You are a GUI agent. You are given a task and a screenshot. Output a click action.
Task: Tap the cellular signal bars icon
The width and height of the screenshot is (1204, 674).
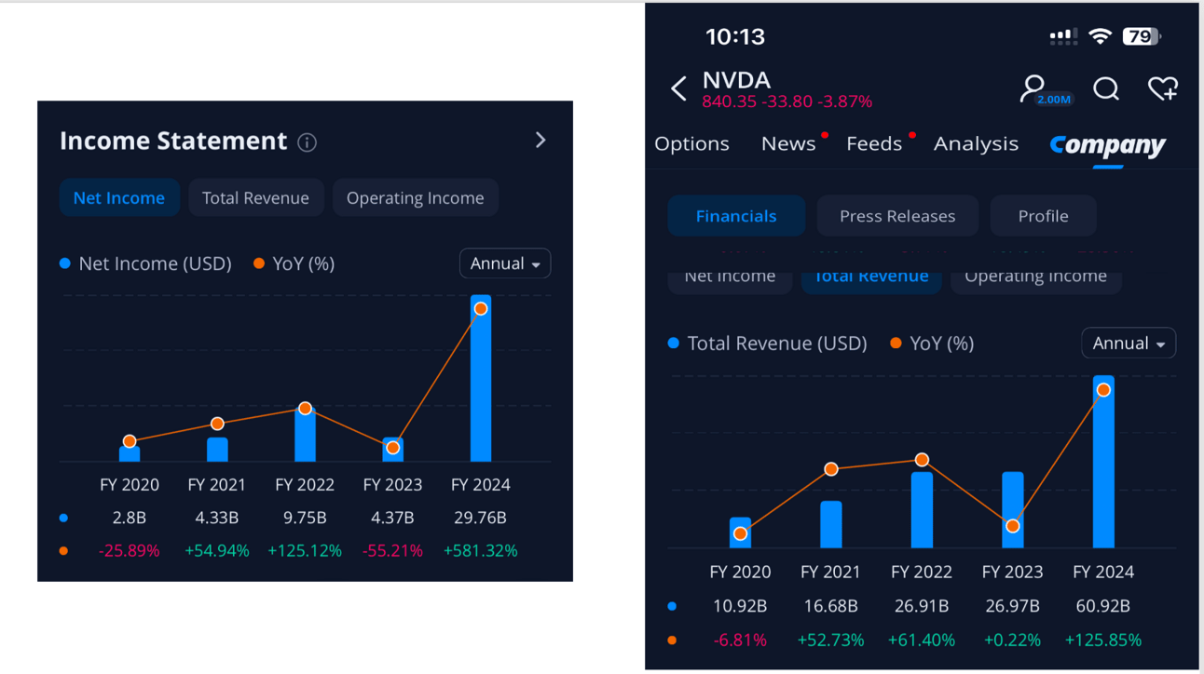pos(1063,36)
